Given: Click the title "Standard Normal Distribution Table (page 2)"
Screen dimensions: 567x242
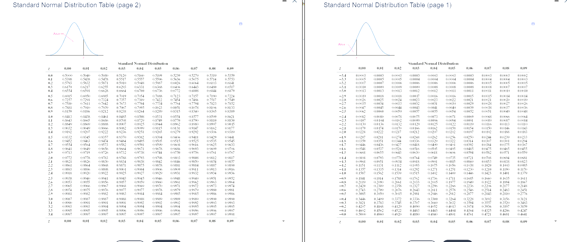Looking at the screenshot, I should [x=77, y=5].
